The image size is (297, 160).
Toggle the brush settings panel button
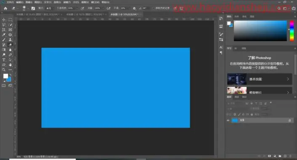(33, 8)
